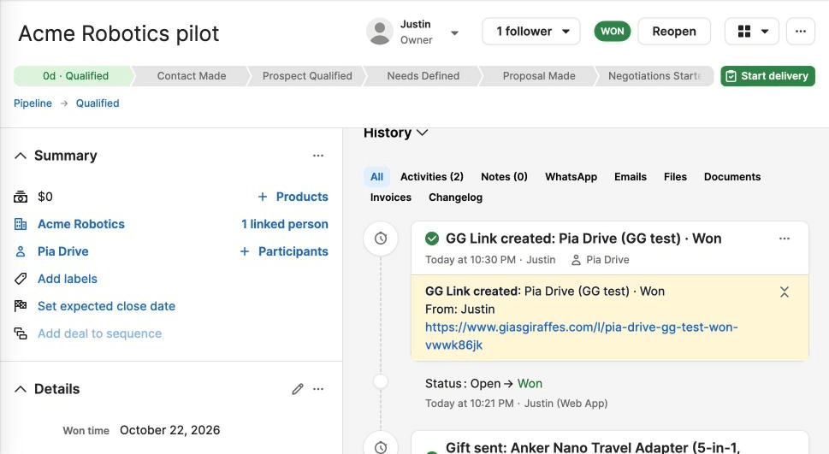Viewport: 829px width, 454px height.
Task: Click the label tag icon
Action: 21,279
